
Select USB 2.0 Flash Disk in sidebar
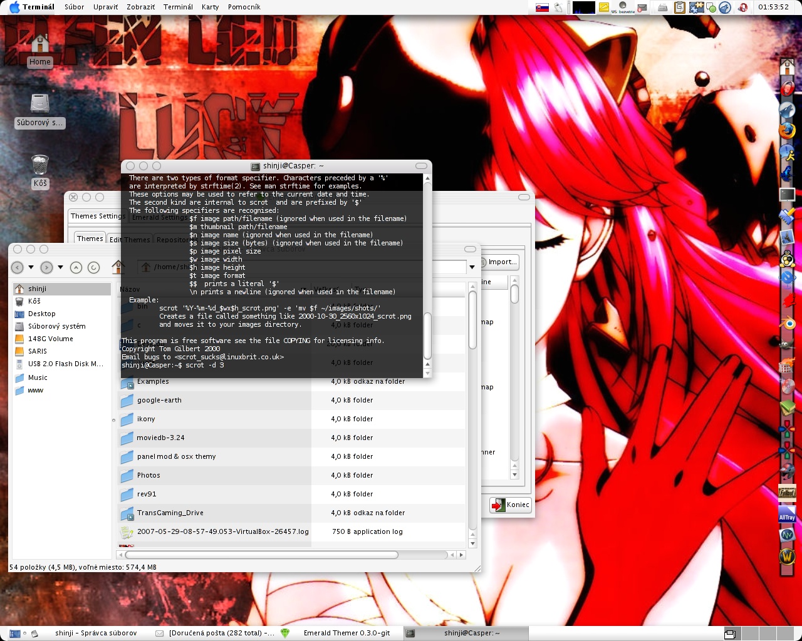click(61, 364)
